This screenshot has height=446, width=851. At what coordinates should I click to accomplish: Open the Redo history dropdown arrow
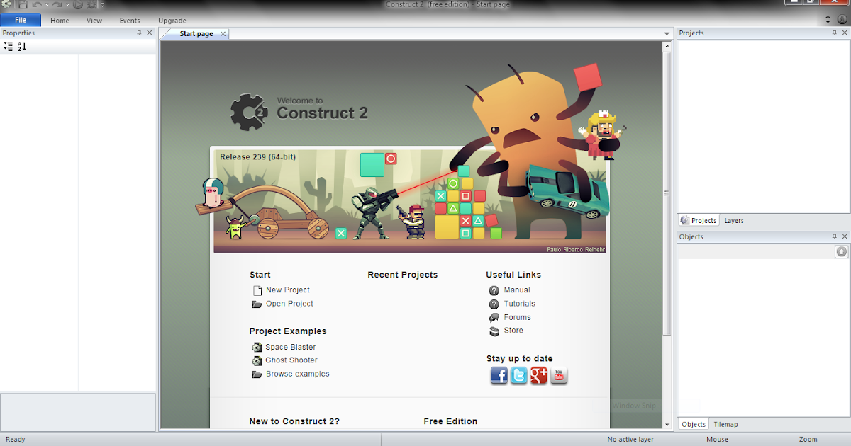click(x=67, y=4)
